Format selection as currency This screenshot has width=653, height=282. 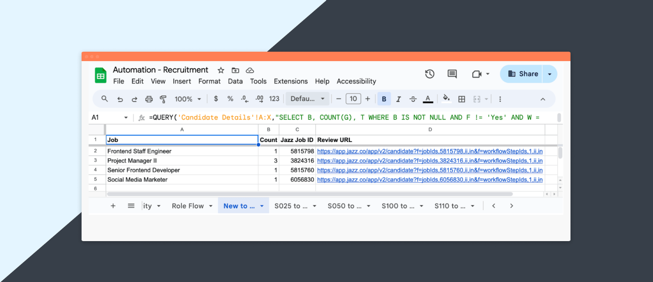click(215, 99)
